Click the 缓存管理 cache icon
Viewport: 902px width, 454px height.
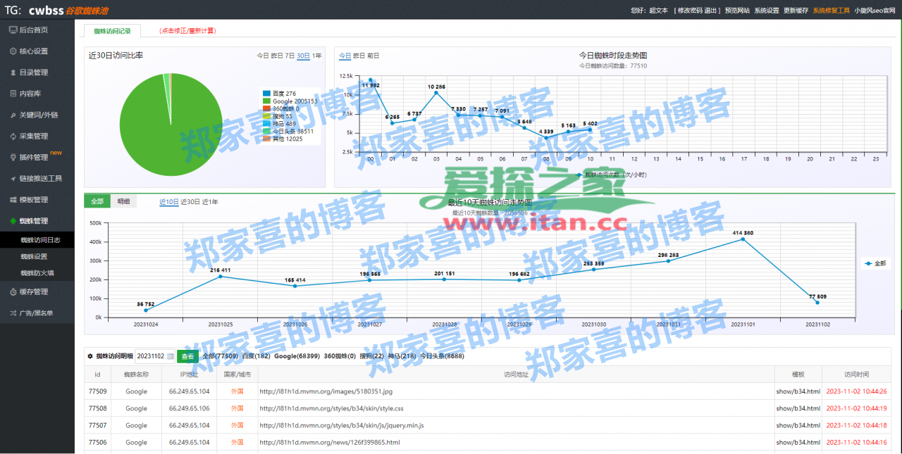[x=12, y=291]
